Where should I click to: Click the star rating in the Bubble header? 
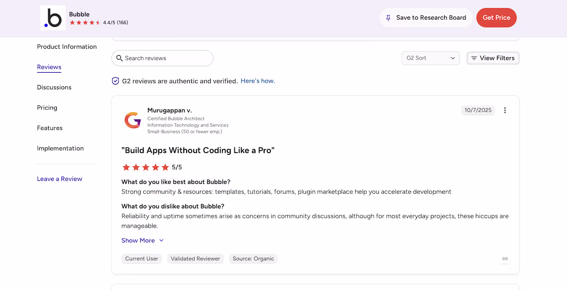click(x=85, y=23)
